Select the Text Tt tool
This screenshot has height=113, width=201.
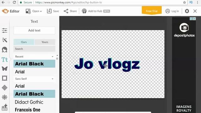pos(5,60)
